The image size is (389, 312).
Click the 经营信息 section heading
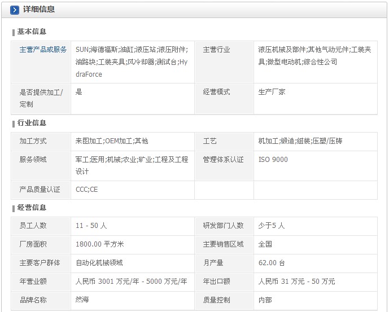(32, 207)
